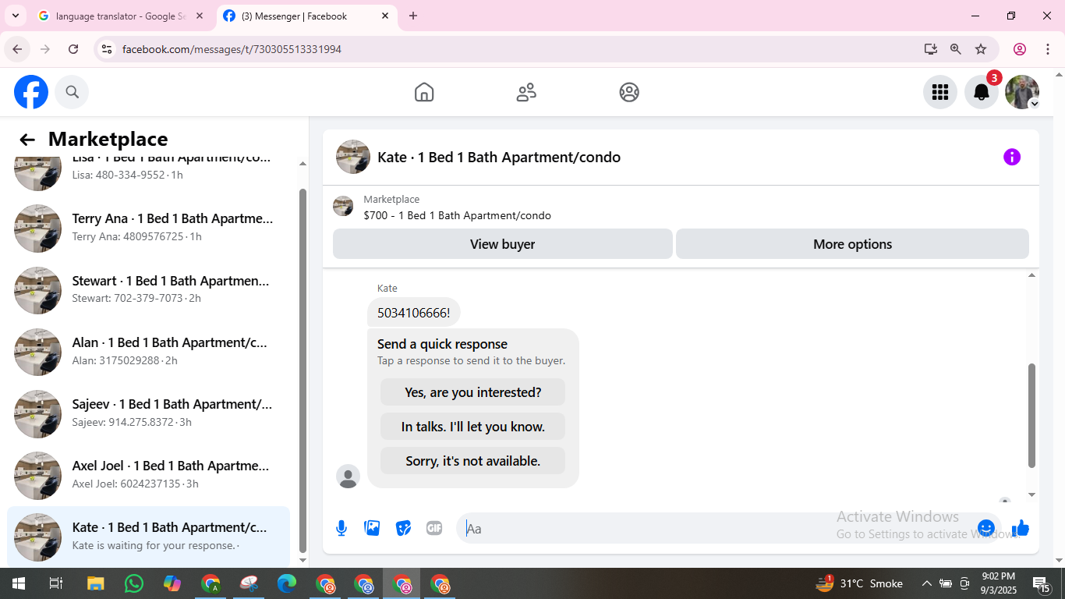
Task: Click the install app icon in address bar
Action: pos(931,49)
